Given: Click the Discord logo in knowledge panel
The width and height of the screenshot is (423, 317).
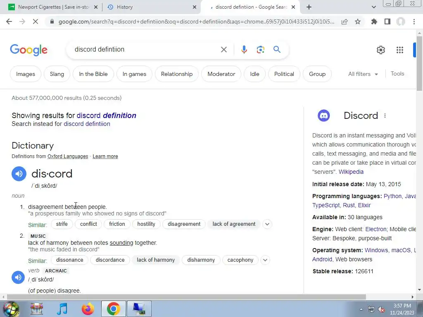Looking at the screenshot, I should point(324,116).
